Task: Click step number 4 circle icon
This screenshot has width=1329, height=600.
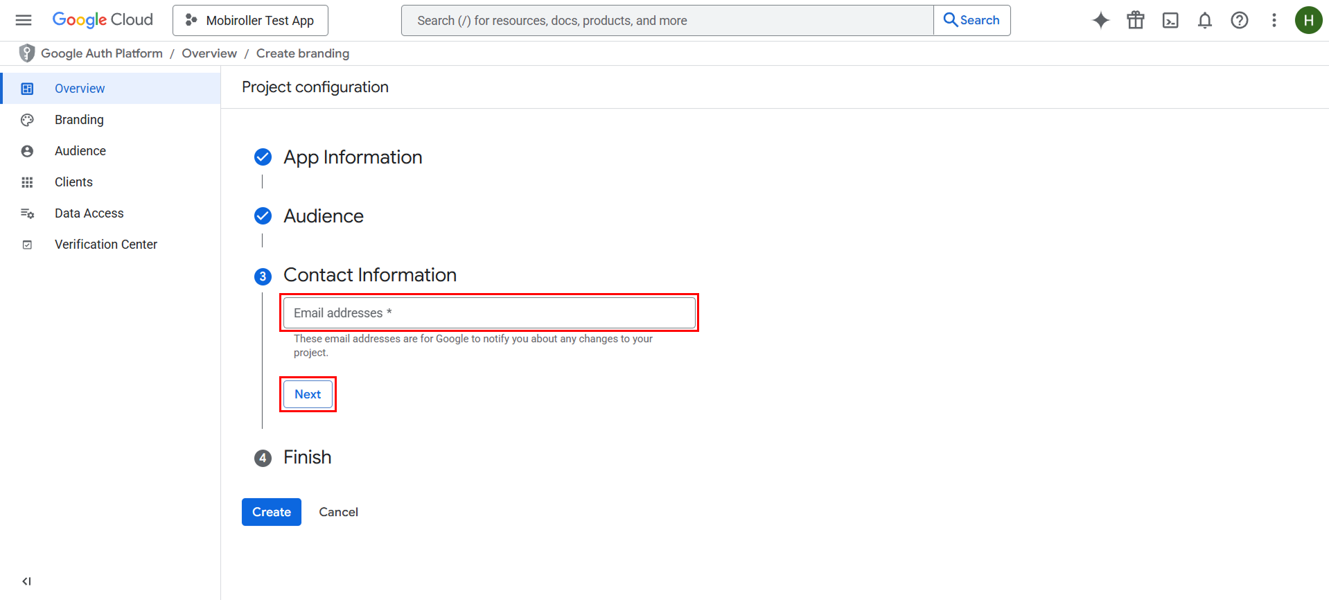Action: coord(263,458)
